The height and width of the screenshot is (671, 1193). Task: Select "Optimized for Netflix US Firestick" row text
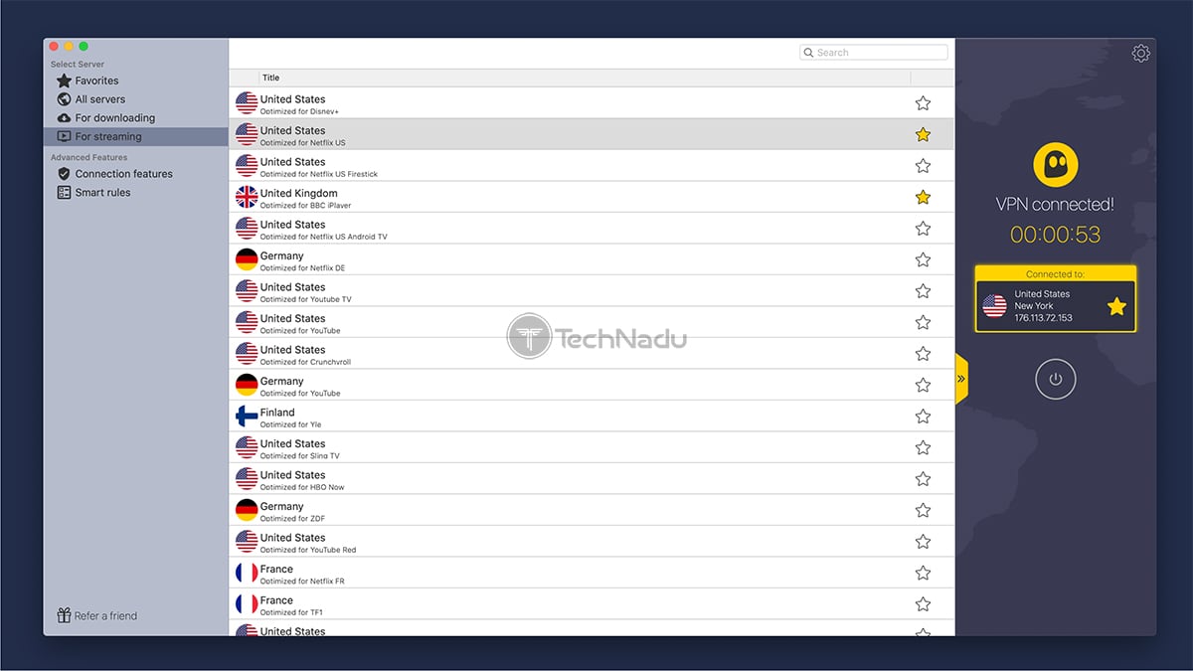319,174
